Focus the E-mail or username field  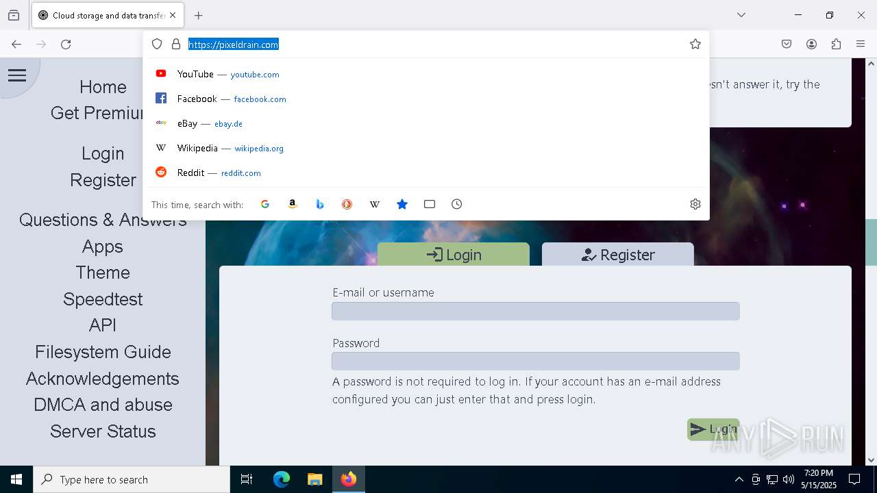point(535,312)
